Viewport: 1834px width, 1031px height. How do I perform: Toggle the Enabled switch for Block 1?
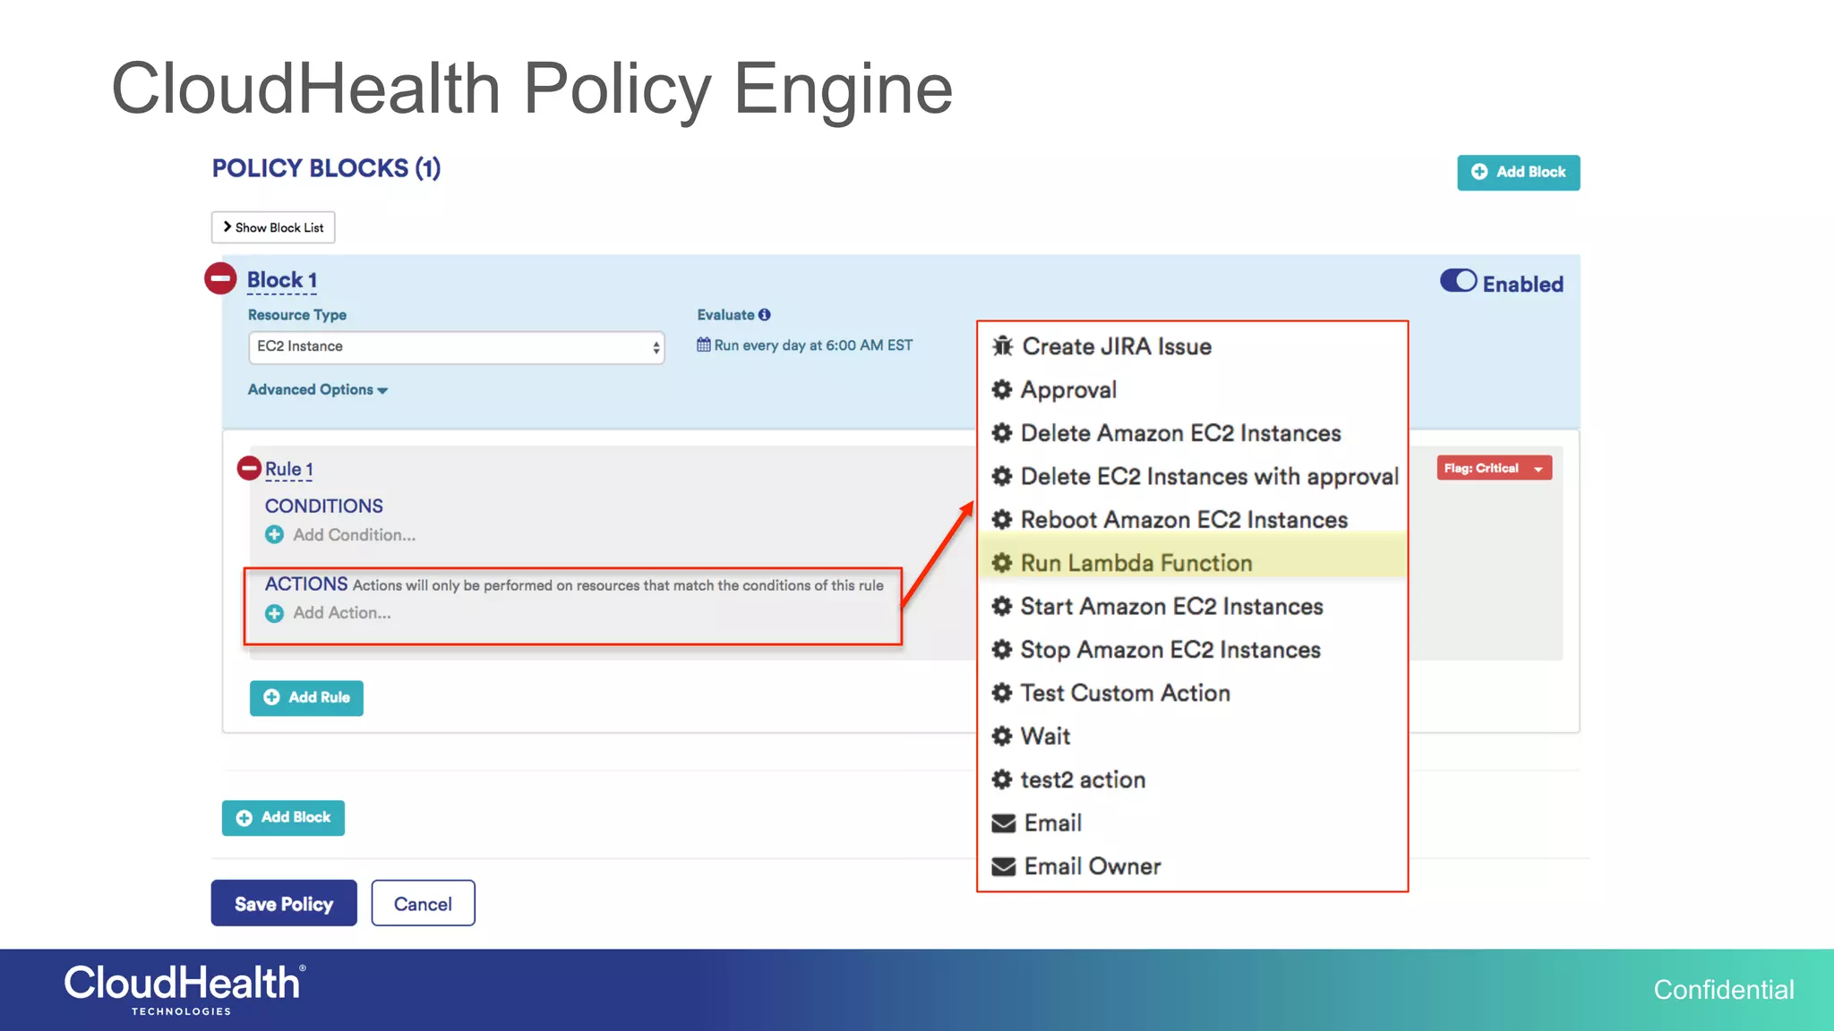tap(1458, 281)
